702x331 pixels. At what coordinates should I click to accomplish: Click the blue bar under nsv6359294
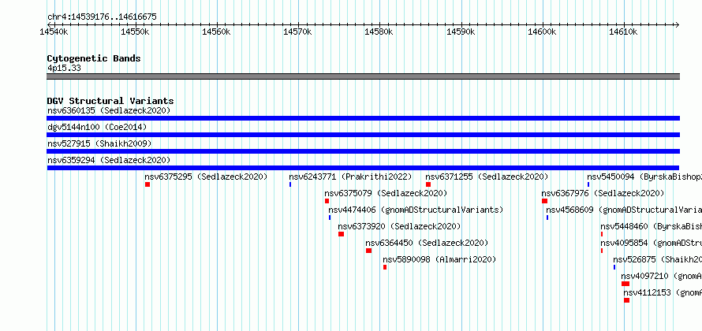(x=363, y=168)
